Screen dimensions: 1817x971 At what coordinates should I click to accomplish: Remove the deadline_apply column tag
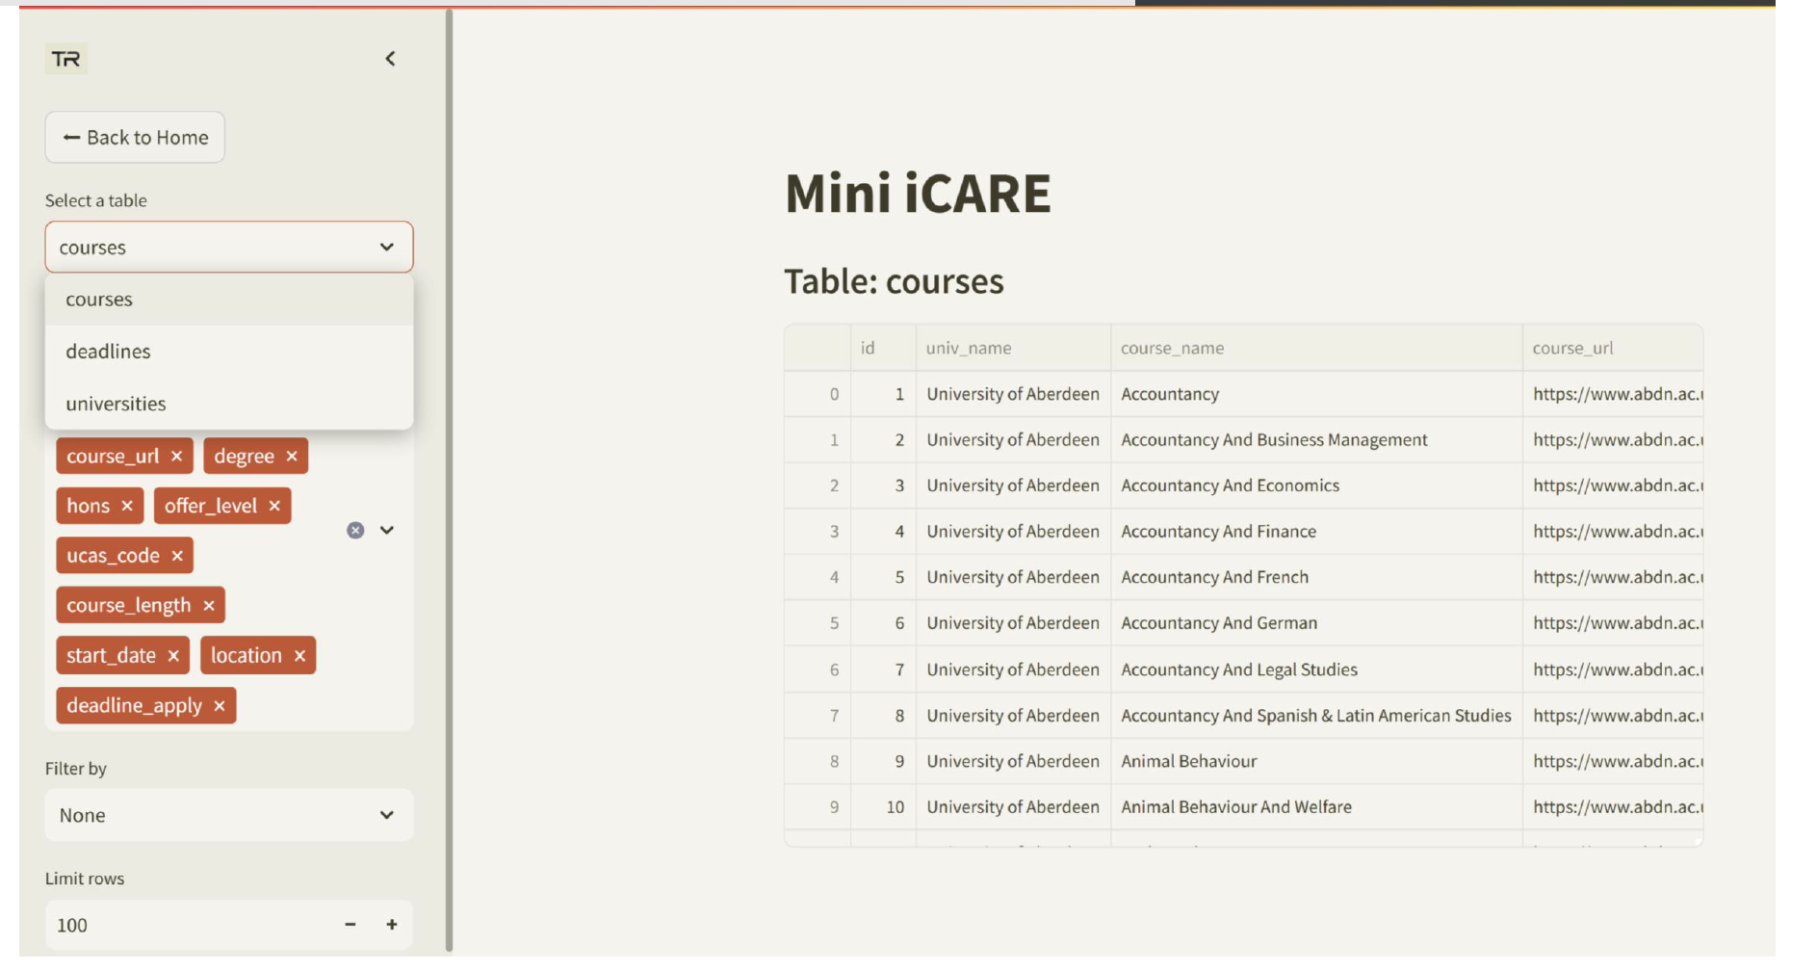click(x=220, y=706)
